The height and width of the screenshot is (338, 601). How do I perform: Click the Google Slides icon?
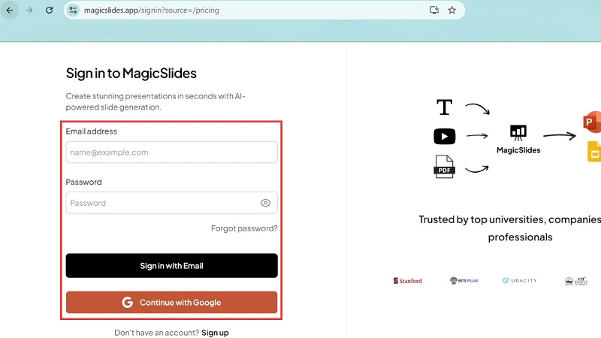(x=593, y=152)
